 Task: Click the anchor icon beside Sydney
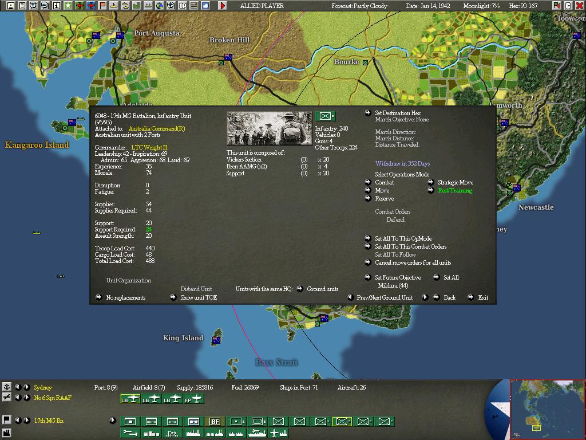(6, 387)
